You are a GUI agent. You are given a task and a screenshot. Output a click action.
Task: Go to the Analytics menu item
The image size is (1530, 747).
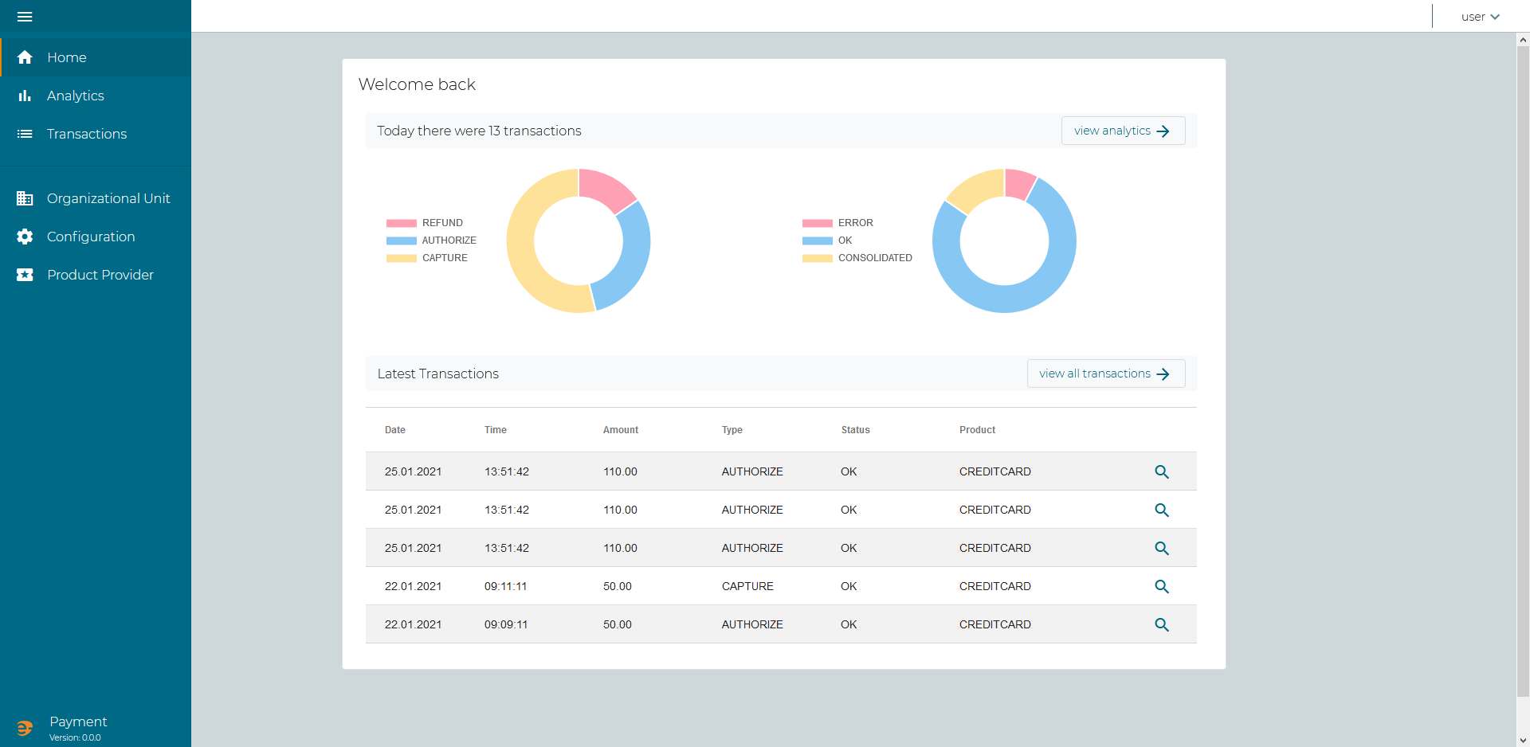click(x=76, y=96)
